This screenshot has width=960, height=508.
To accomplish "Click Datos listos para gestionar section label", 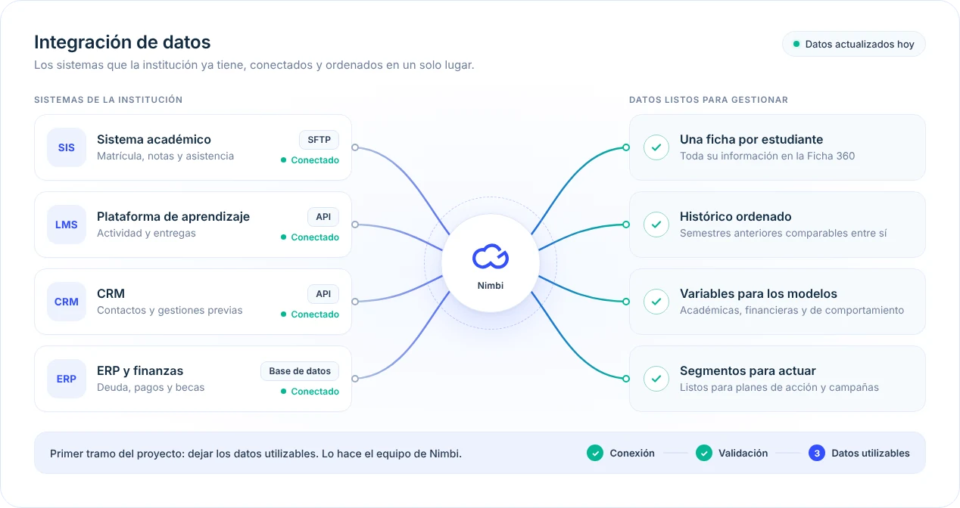I will click(x=709, y=100).
